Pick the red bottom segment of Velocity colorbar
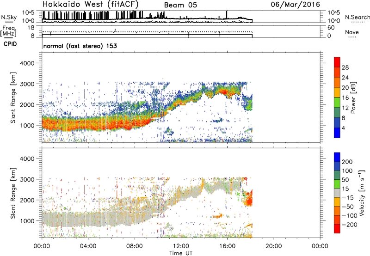The height and width of the screenshot is (256, 370). pos(337,229)
